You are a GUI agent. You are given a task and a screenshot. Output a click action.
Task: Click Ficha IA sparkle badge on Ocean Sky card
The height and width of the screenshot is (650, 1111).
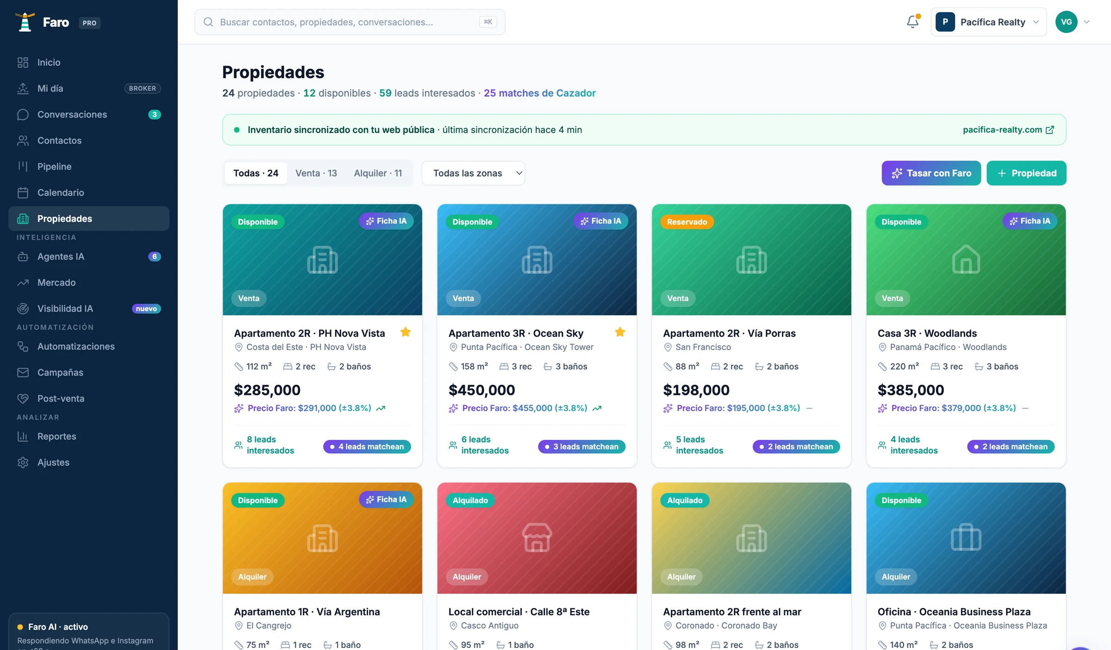pos(601,221)
